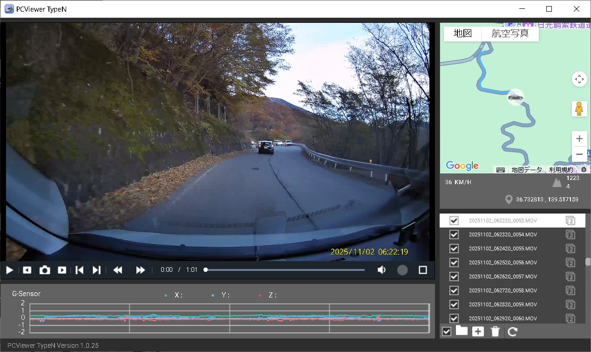Image resolution: width=591 pixels, height=352 pixels.
Task: Click the video seek bar
Action: [285, 270]
